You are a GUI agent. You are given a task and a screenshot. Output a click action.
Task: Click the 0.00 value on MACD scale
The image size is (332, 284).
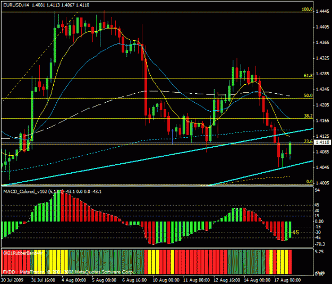[x=319, y=221]
